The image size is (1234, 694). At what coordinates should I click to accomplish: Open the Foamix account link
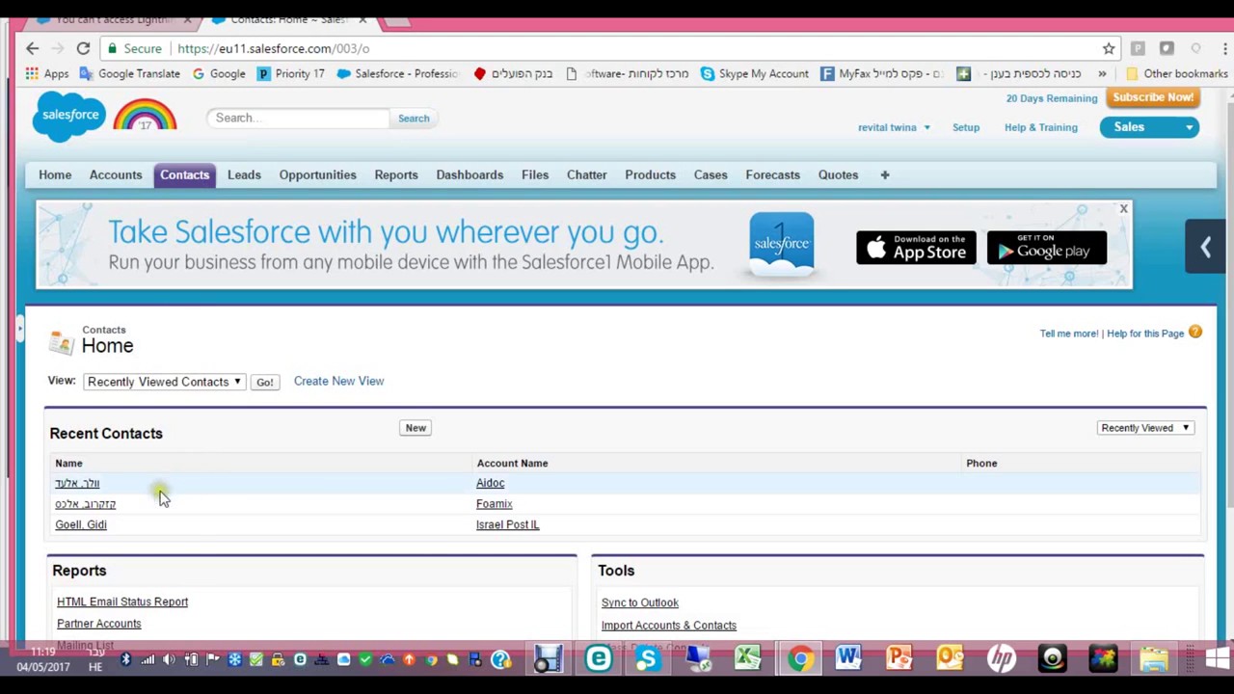coord(494,503)
